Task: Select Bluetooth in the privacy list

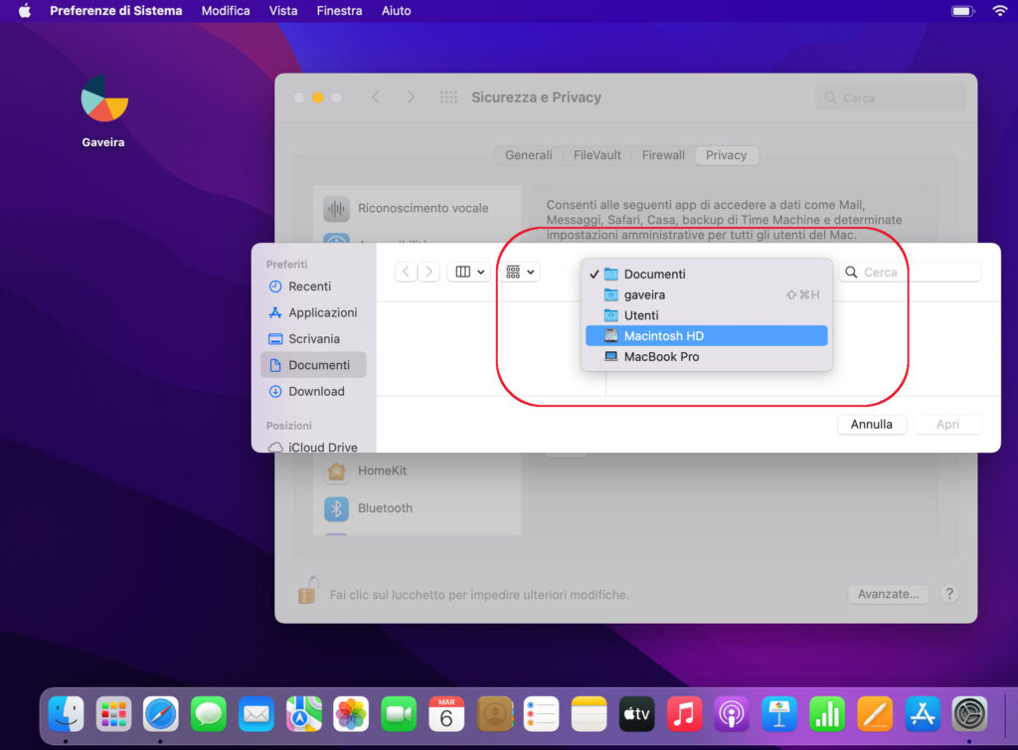Action: (417, 508)
